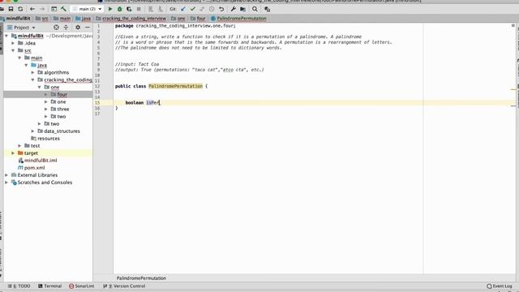
Task: Collapse all in the Project panel
Action: (66, 28)
